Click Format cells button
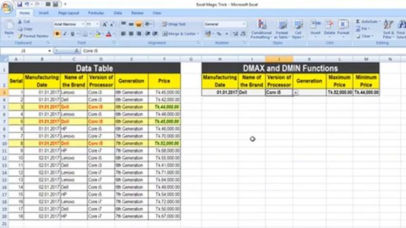 pyautogui.click(x=343, y=29)
